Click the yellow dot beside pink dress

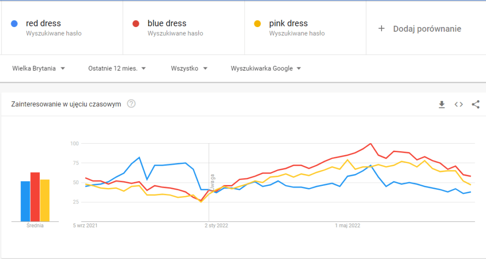258,24
